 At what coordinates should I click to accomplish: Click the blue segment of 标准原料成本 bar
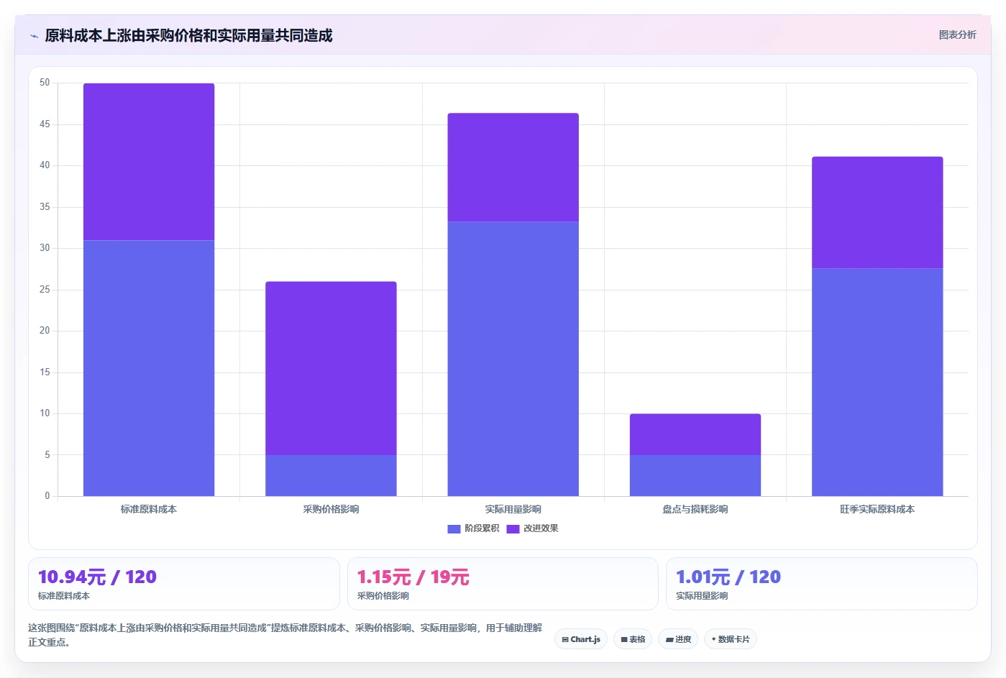click(x=149, y=368)
